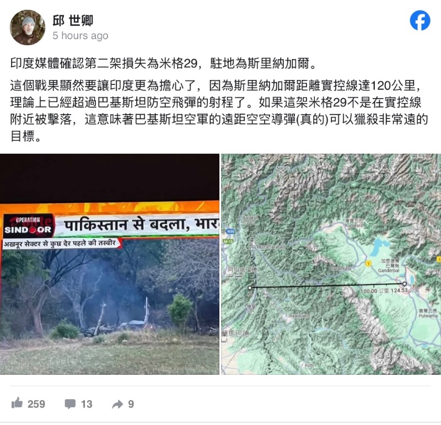Open the author's profile picture
441x425 pixels.
28,27
